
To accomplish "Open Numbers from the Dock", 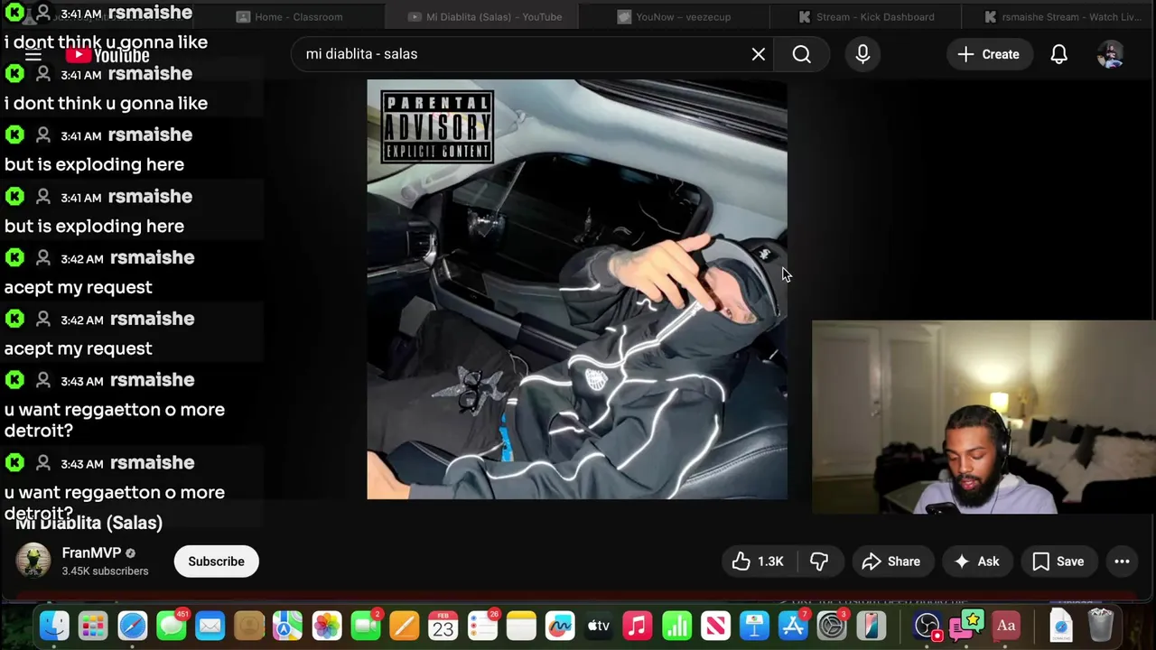I will 676,626.
